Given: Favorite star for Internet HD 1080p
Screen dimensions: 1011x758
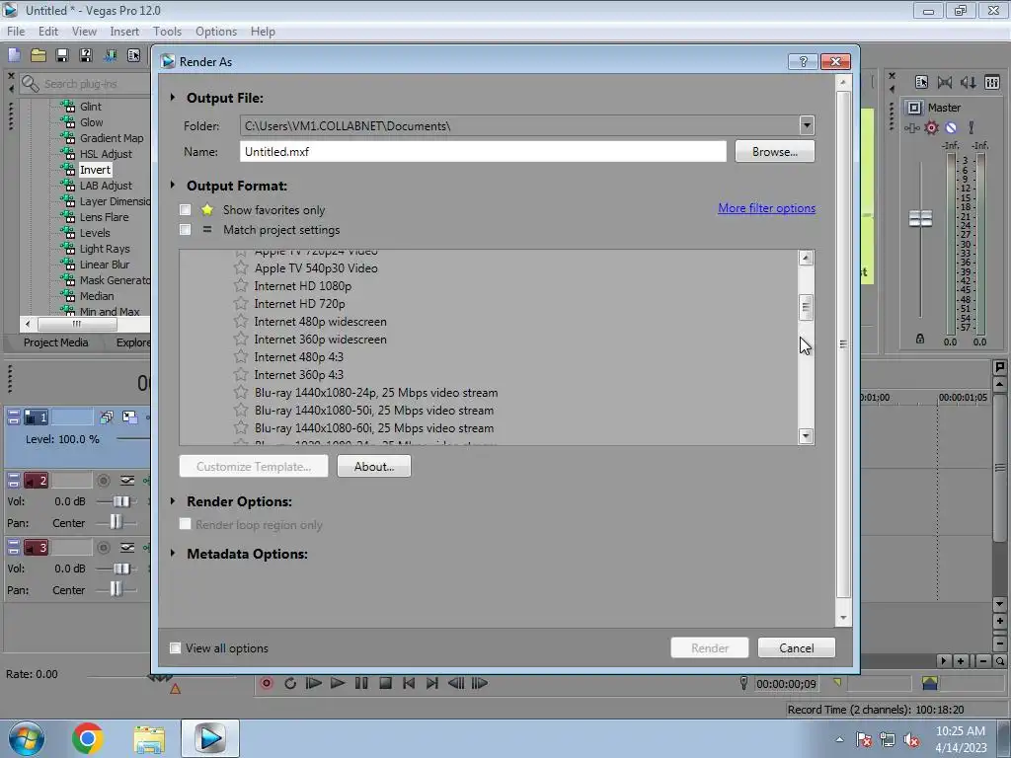Looking at the screenshot, I should click(x=241, y=285).
